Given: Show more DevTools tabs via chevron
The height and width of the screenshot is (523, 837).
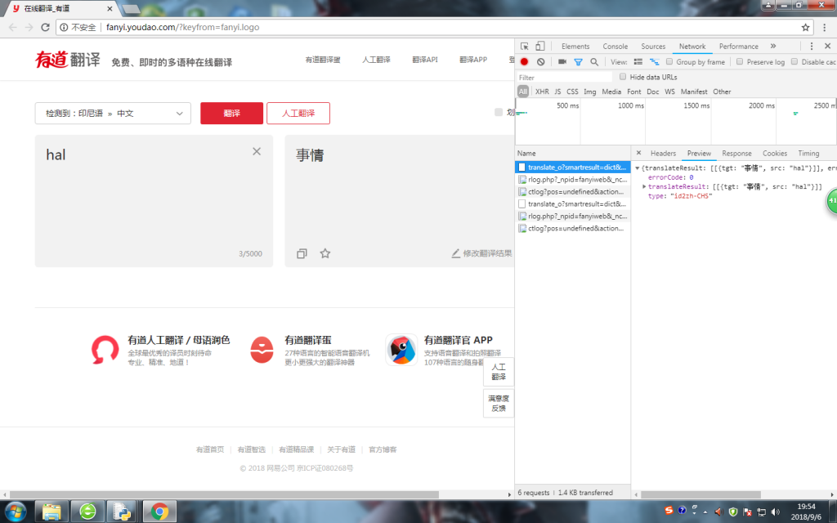Looking at the screenshot, I should [x=772, y=47].
